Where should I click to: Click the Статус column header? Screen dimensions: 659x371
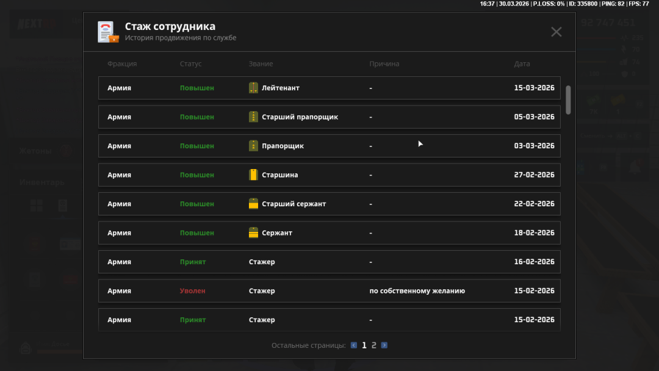click(190, 64)
